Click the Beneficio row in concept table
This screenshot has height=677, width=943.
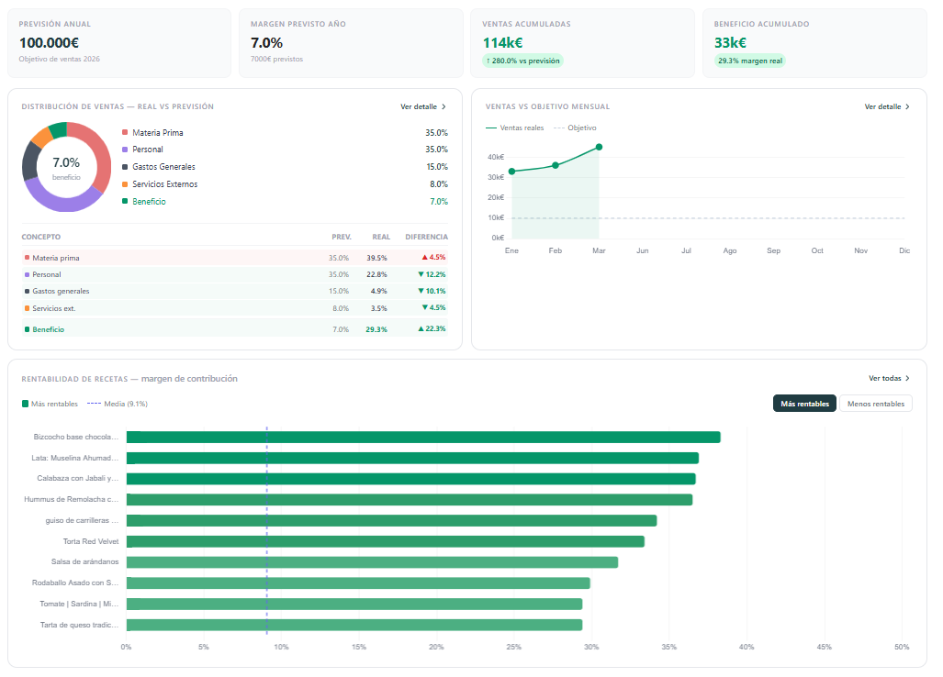coord(234,329)
